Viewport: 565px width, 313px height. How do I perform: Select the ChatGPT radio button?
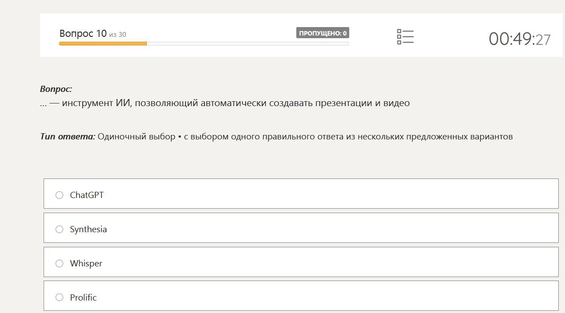pyautogui.click(x=59, y=195)
